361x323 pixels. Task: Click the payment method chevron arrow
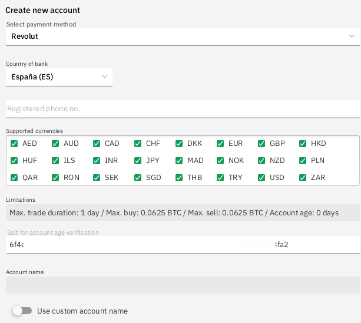click(352, 36)
